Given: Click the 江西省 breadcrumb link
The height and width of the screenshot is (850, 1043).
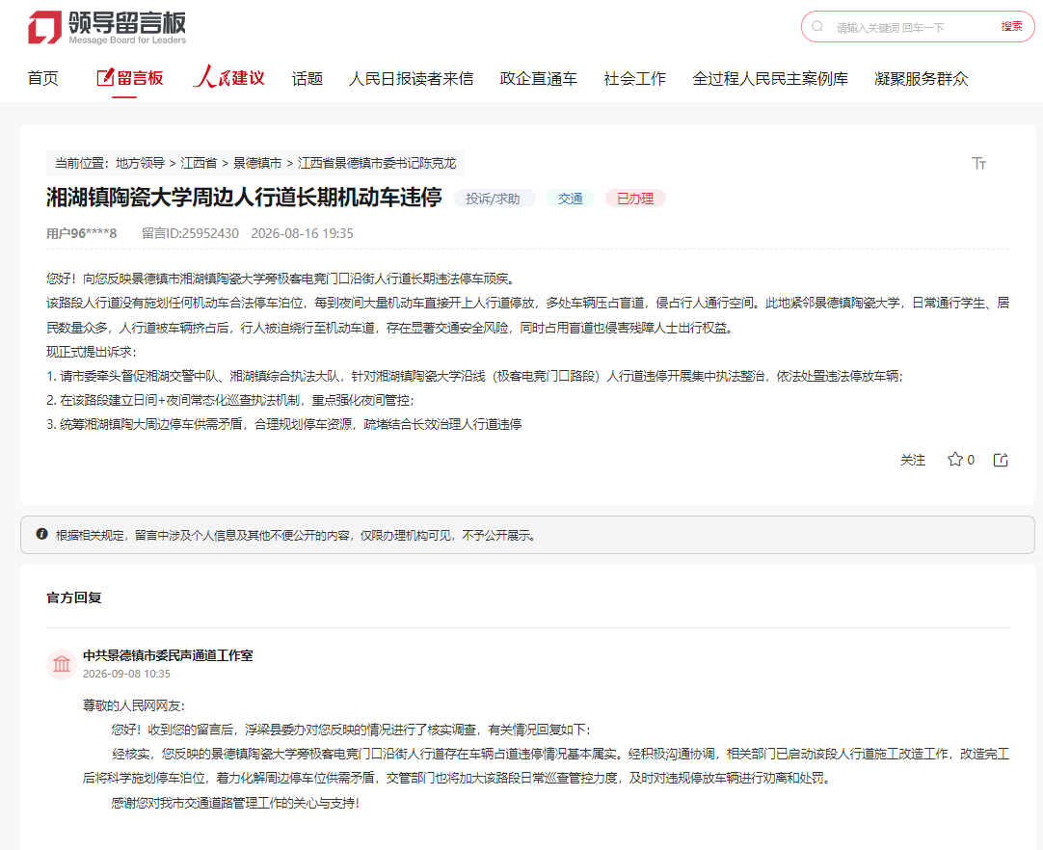Looking at the screenshot, I should (199, 163).
